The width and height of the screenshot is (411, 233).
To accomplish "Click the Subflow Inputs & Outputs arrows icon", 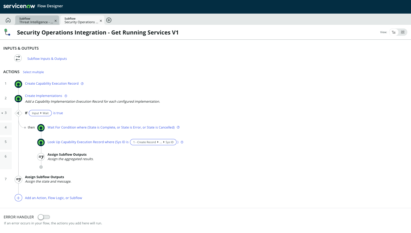I will 18,58.
